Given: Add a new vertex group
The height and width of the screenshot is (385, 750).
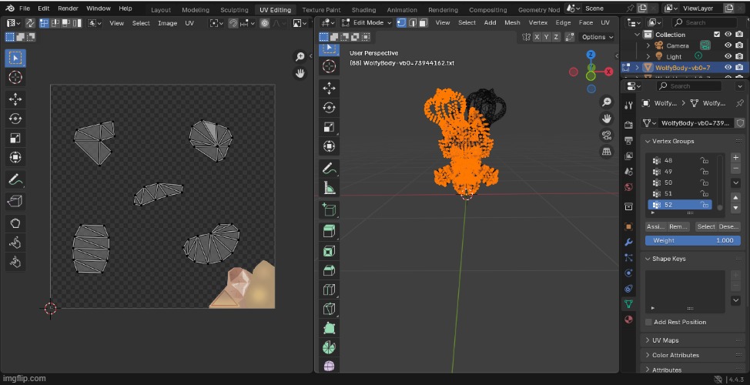Looking at the screenshot, I should pos(735,157).
